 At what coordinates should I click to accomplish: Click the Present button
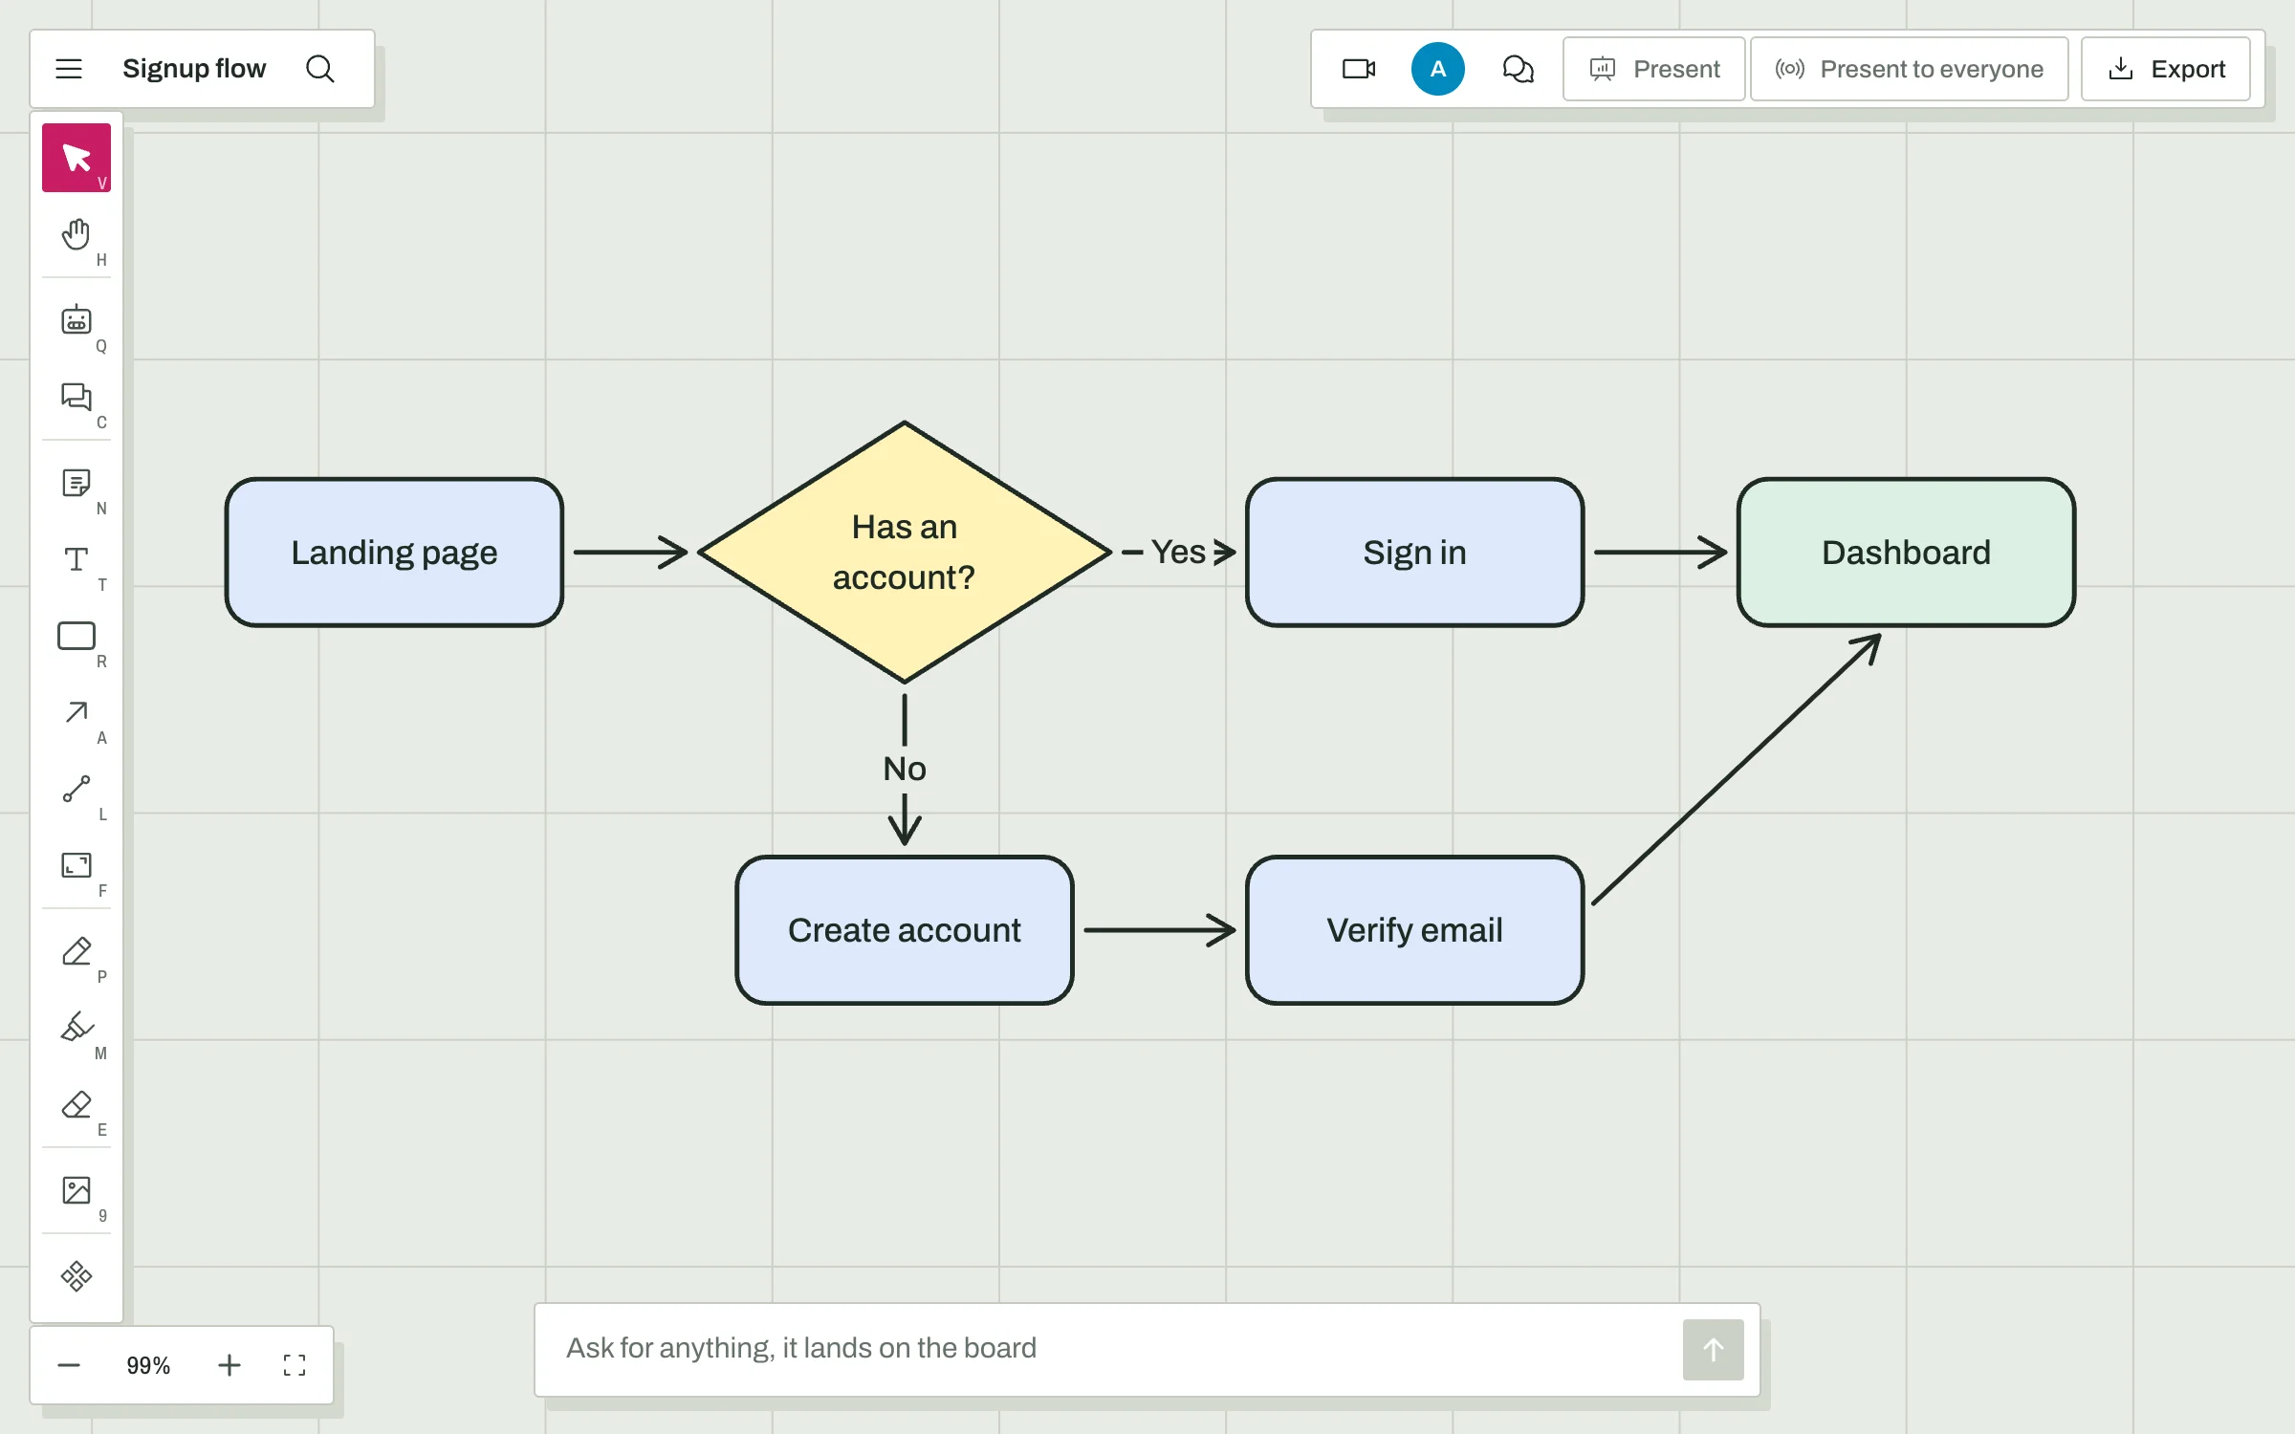click(1653, 69)
